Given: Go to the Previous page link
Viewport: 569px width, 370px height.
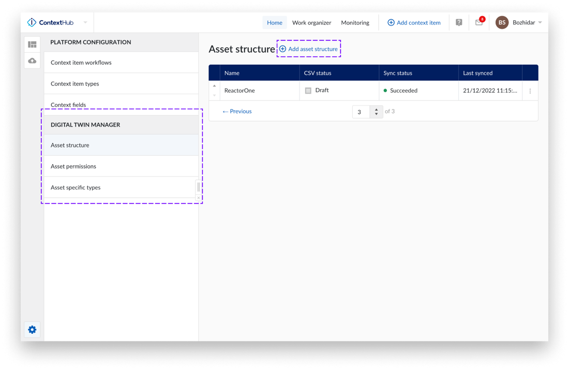Looking at the screenshot, I should (x=237, y=111).
